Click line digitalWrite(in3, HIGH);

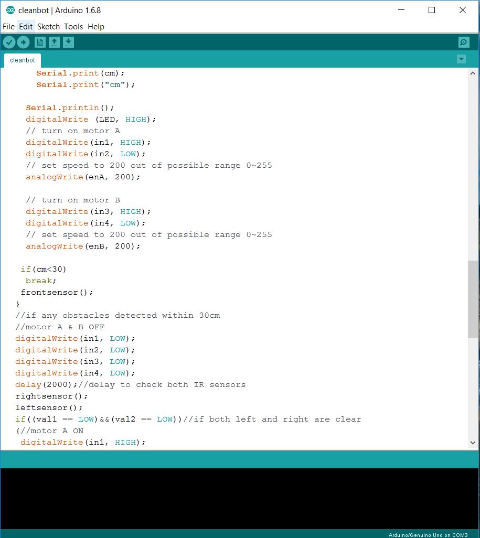pyautogui.click(x=88, y=212)
